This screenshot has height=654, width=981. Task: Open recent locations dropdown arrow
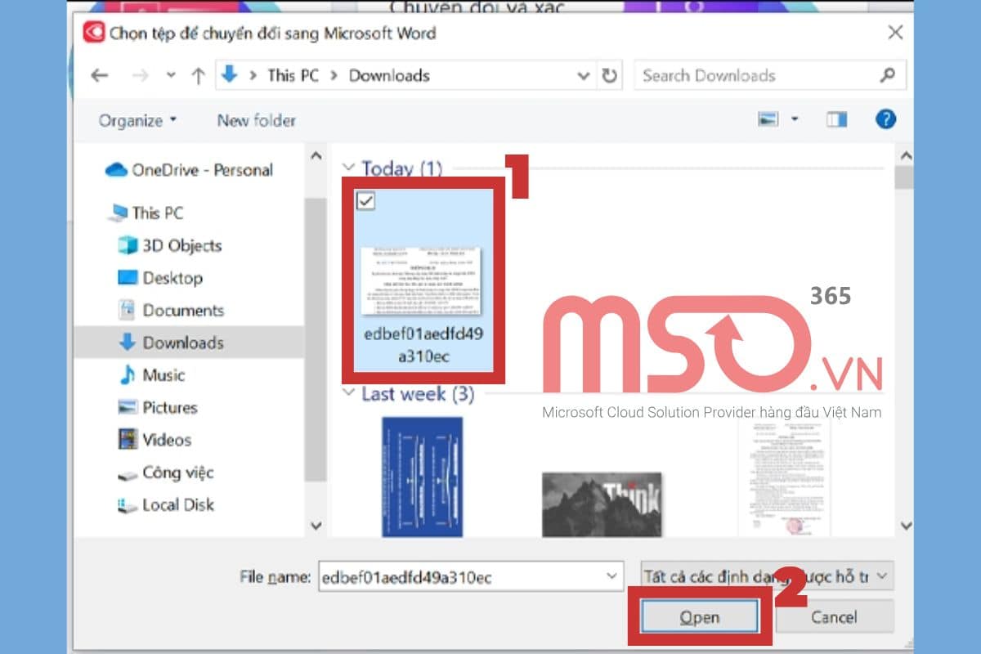(x=170, y=76)
